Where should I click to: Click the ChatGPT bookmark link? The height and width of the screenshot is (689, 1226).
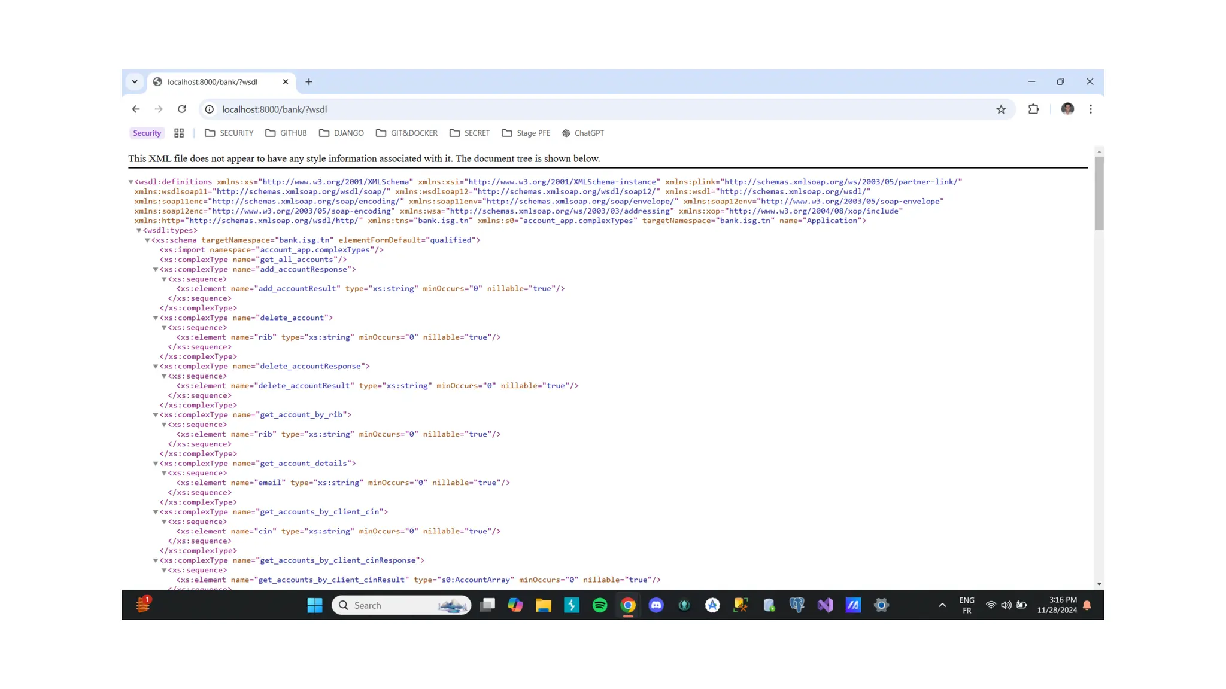click(x=582, y=133)
